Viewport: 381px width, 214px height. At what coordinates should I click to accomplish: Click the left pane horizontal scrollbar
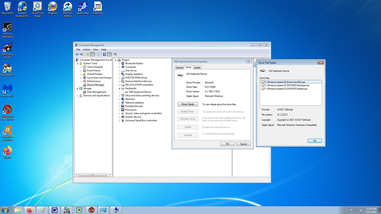93,175
